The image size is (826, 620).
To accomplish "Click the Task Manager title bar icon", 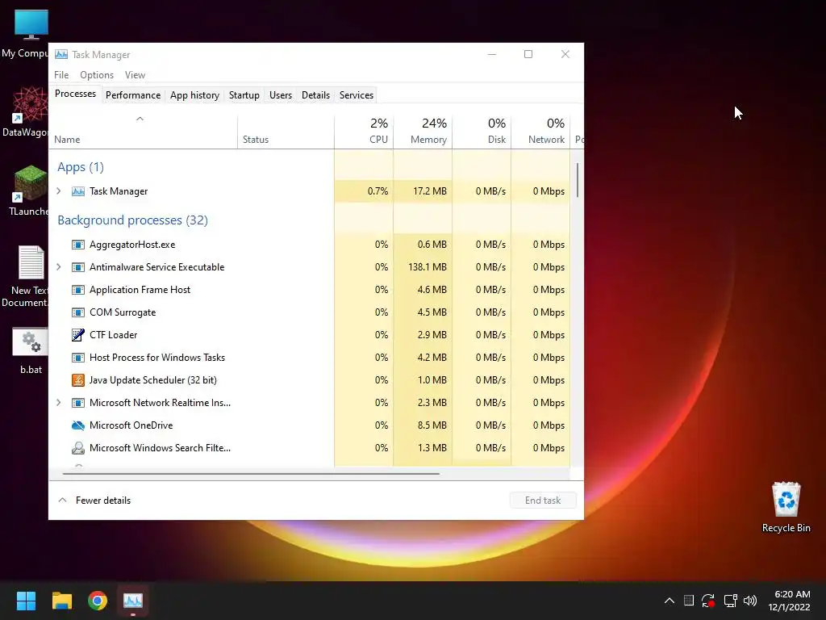I will click(x=61, y=54).
